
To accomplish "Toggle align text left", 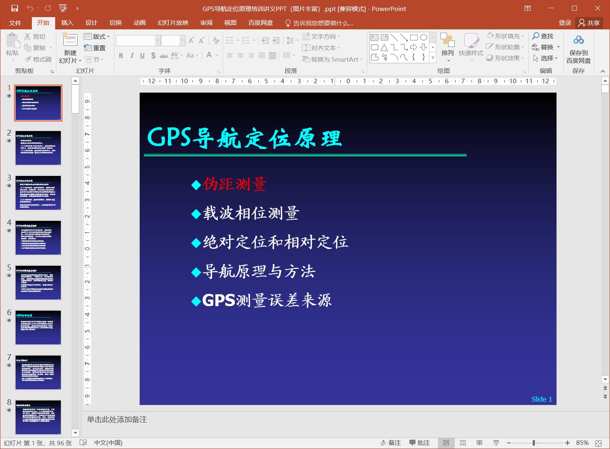I will pos(230,56).
